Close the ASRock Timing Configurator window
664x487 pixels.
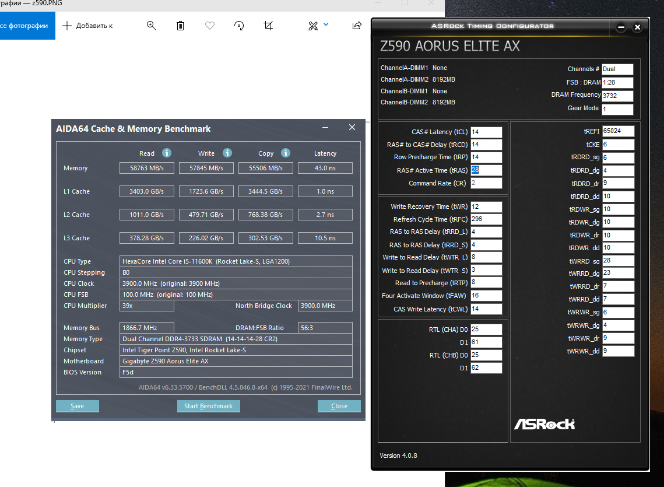[x=637, y=27]
